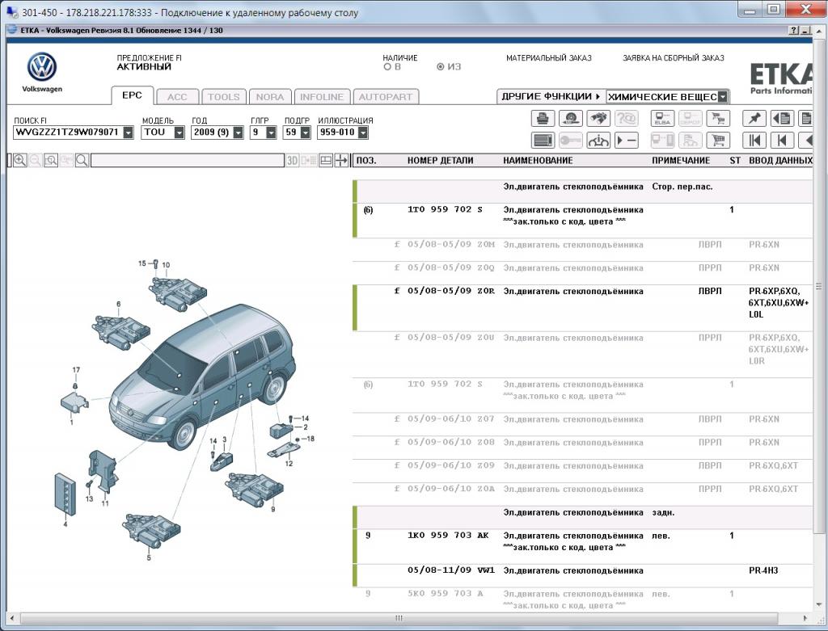Click the info icon below the binoculars

[x=598, y=141]
